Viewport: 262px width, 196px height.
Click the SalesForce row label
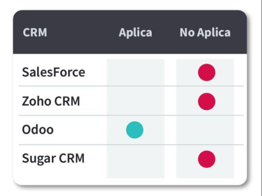tap(54, 72)
